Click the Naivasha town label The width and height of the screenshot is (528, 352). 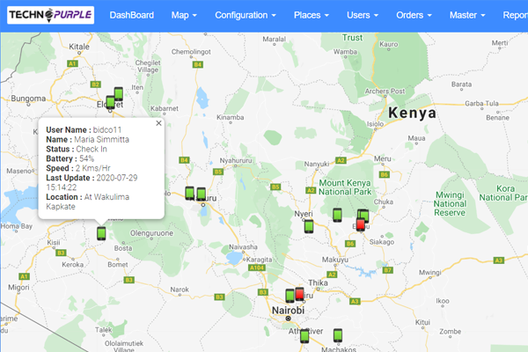click(243, 247)
